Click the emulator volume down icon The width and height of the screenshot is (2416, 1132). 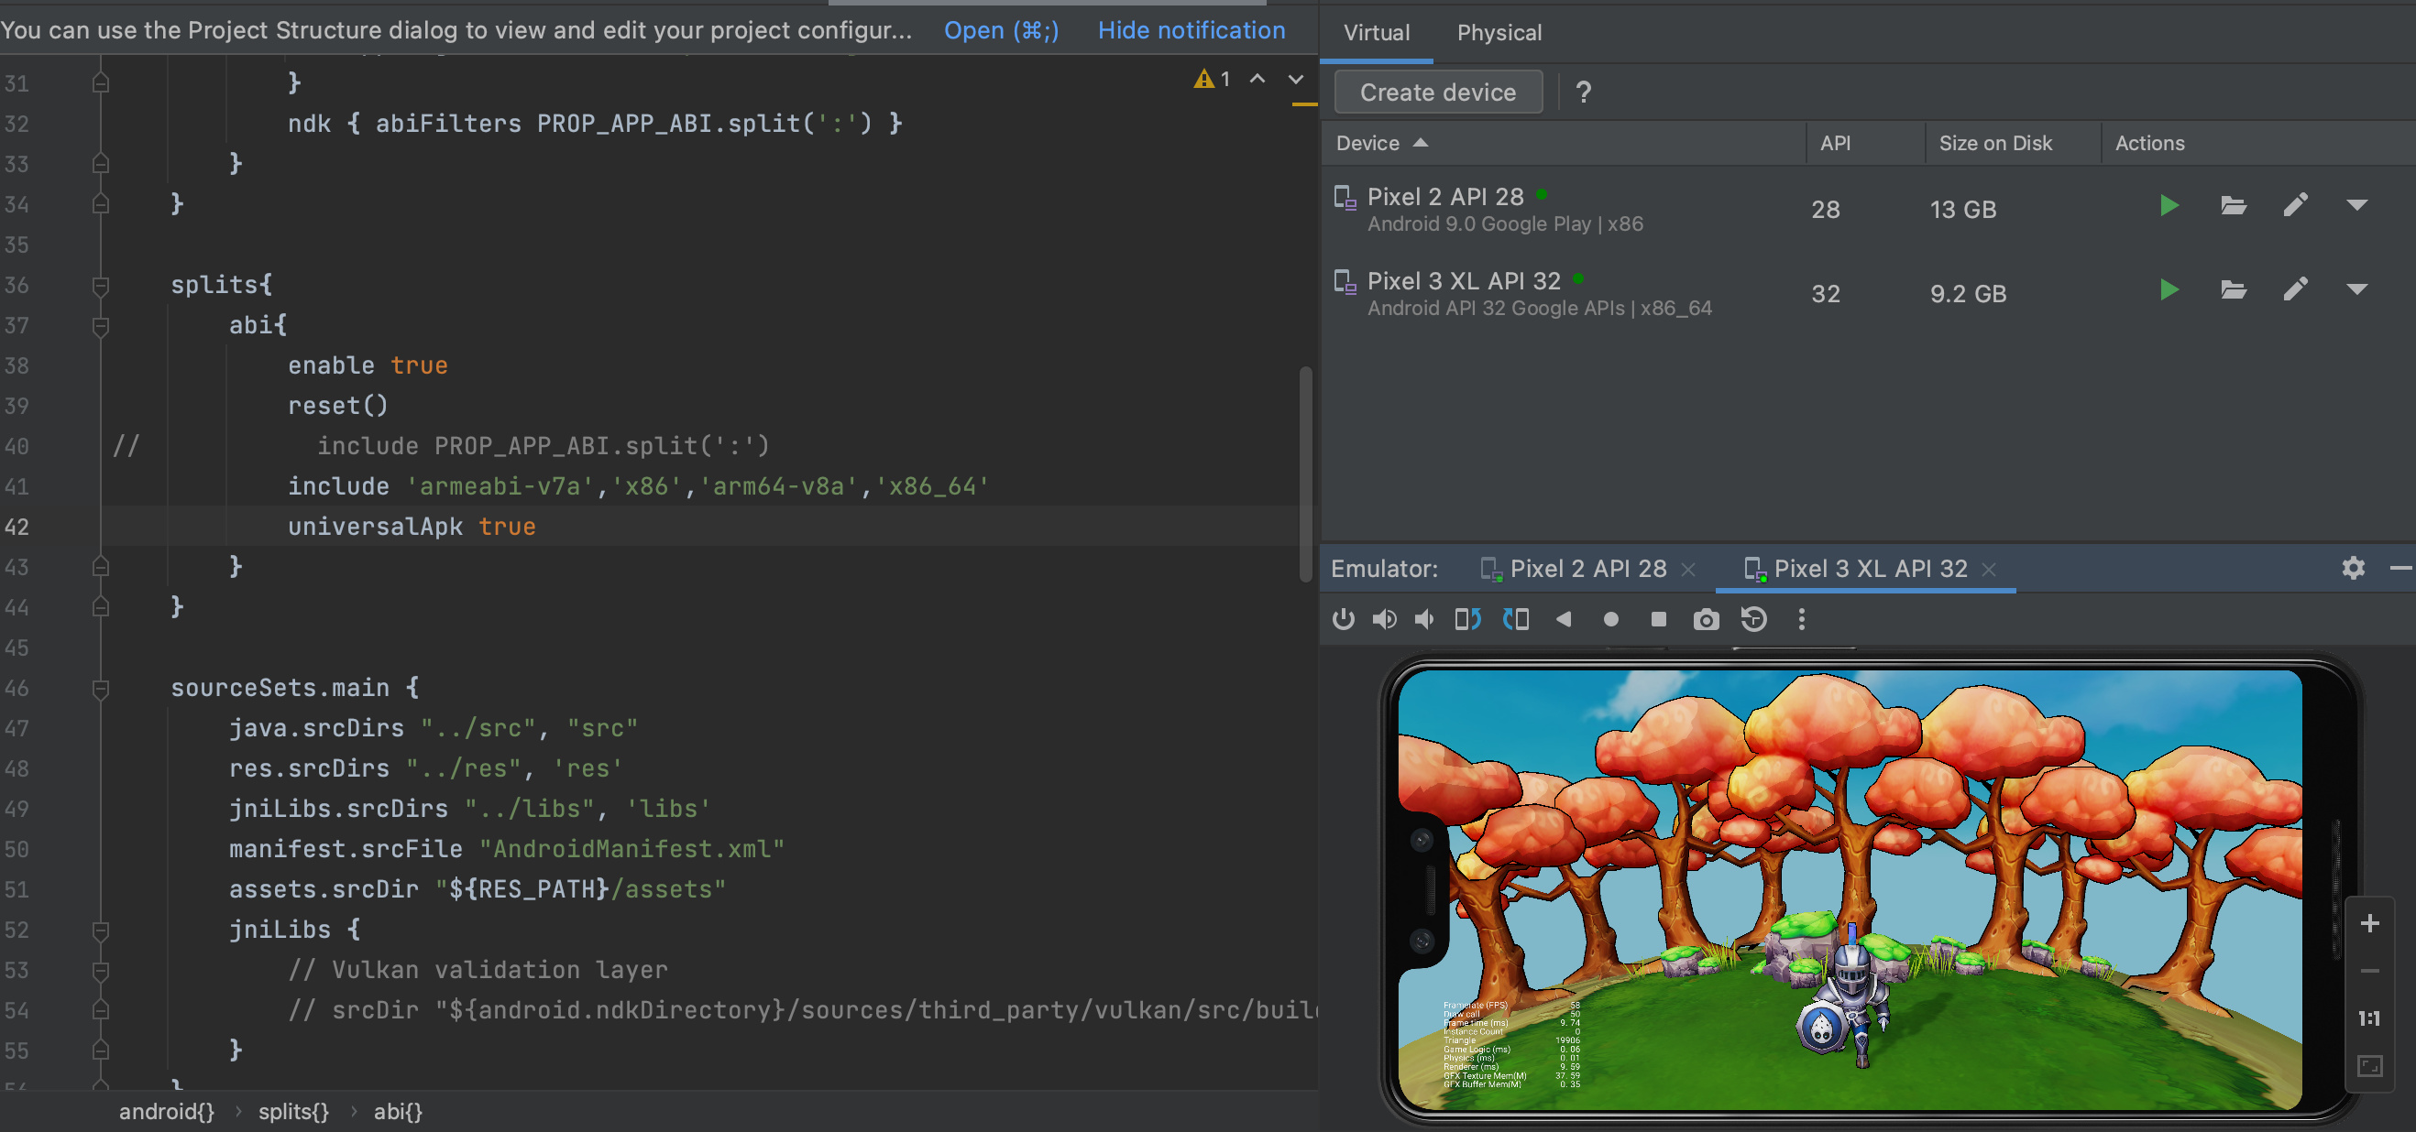click(x=1423, y=619)
